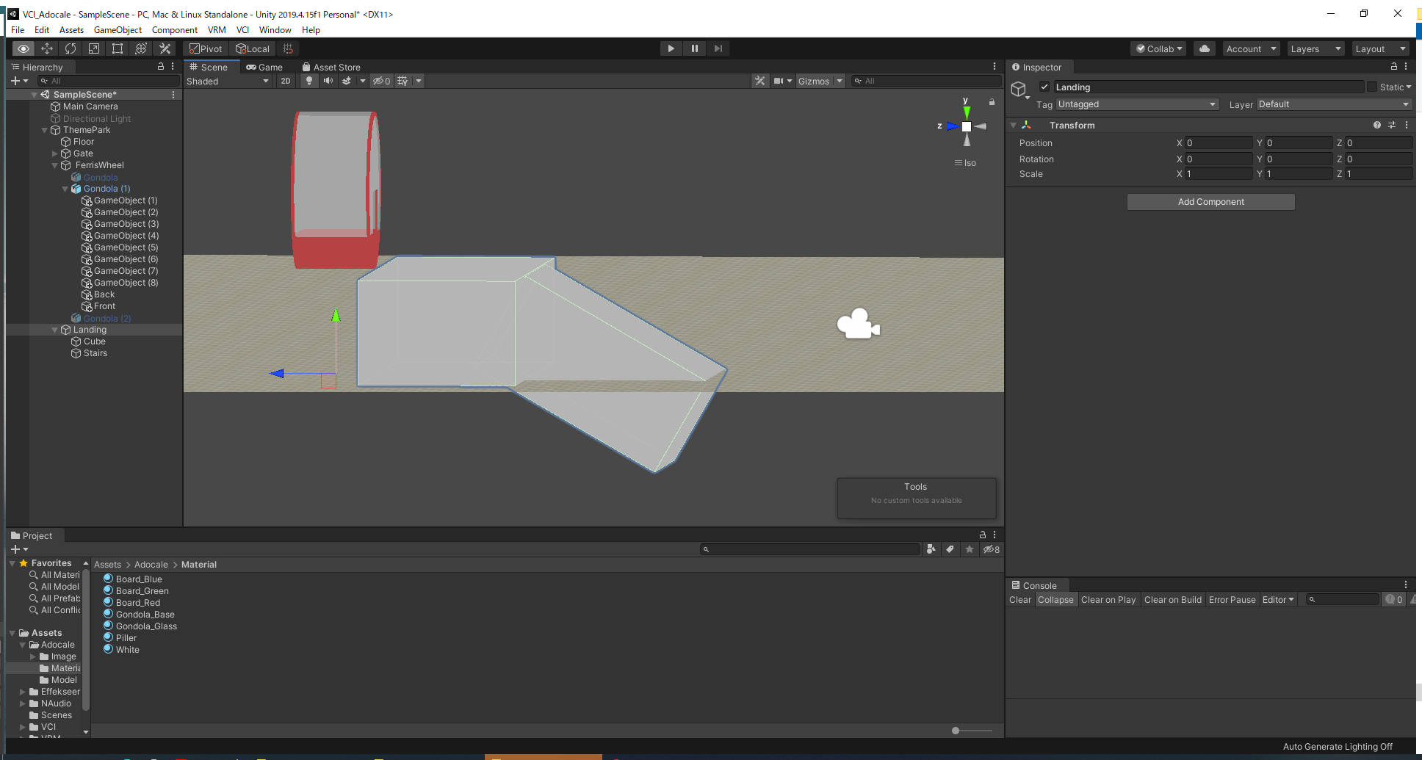Toggle Pivot/Center handle position

click(x=206, y=48)
